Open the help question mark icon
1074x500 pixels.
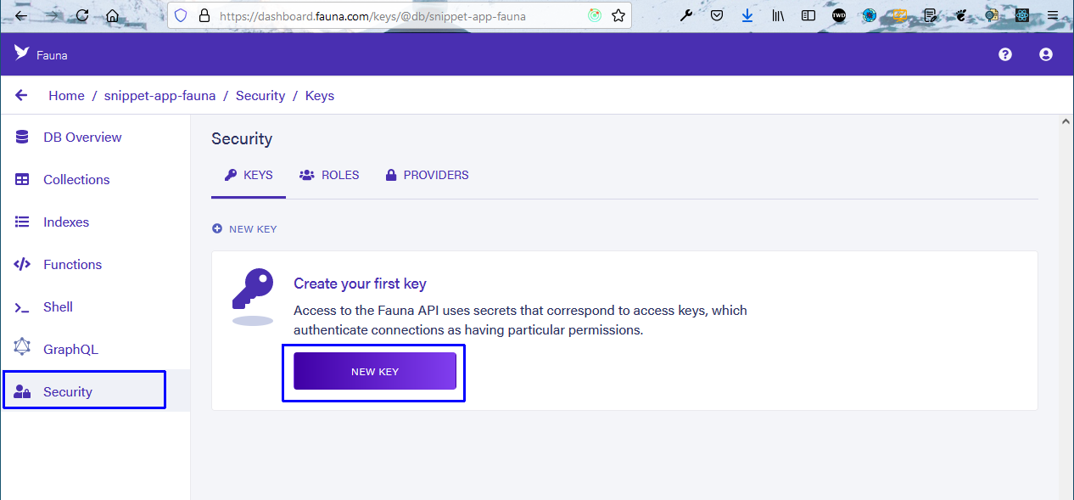point(1005,54)
